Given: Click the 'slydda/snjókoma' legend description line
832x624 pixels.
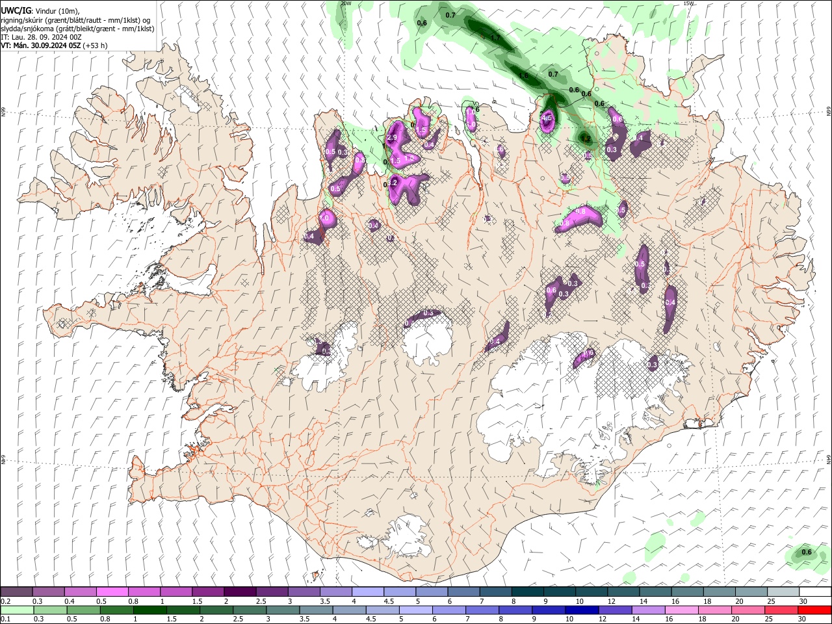Looking at the screenshot, I should tap(77, 29).
